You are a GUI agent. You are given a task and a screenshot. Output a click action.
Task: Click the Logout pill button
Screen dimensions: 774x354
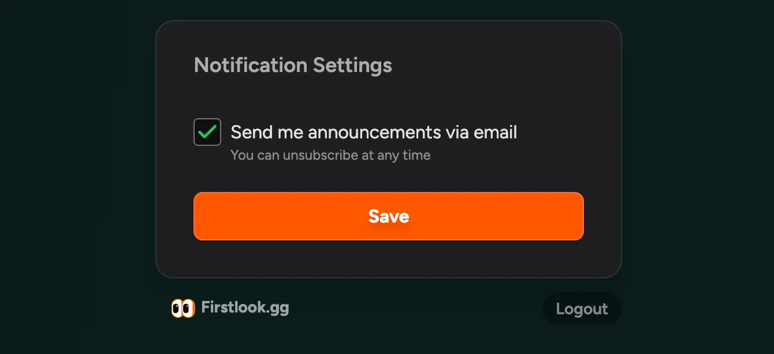tap(582, 308)
